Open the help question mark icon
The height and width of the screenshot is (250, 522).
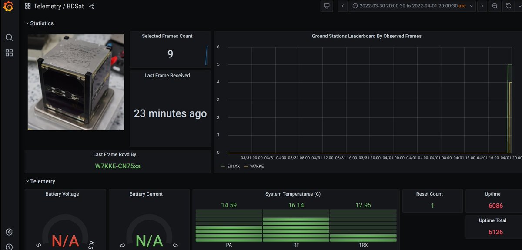[9, 248]
